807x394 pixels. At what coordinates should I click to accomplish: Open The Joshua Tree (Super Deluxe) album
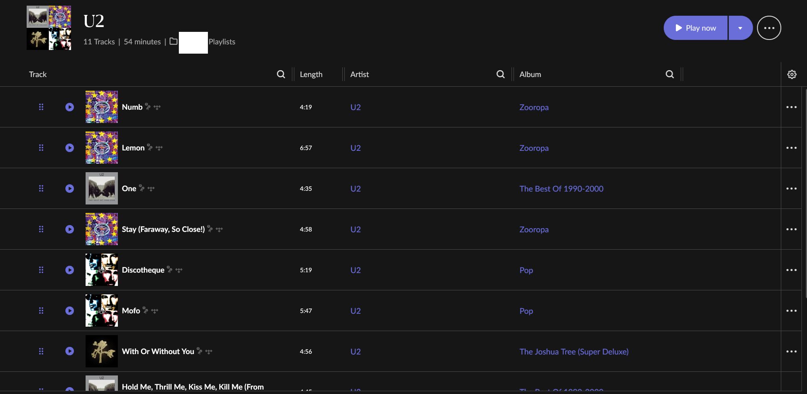pyautogui.click(x=574, y=352)
